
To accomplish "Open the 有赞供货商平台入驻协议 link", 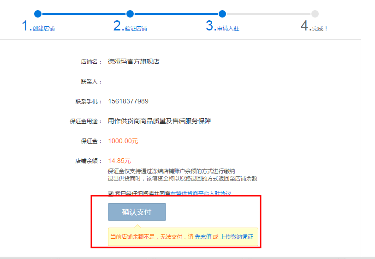I will point(201,193).
